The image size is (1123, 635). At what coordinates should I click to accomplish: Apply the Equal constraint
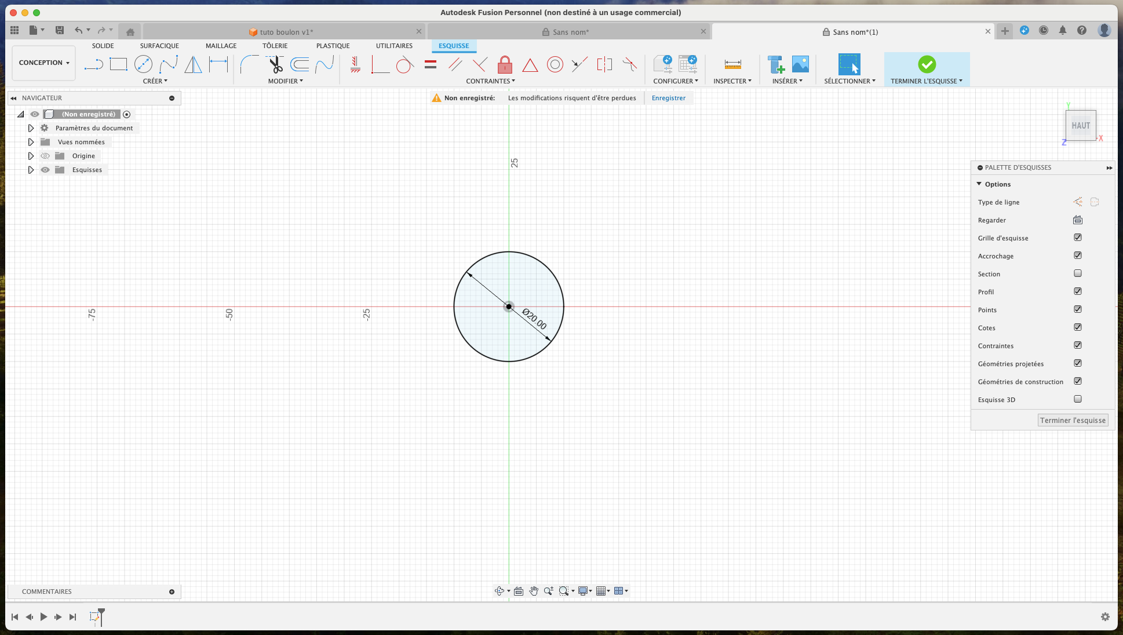point(430,64)
